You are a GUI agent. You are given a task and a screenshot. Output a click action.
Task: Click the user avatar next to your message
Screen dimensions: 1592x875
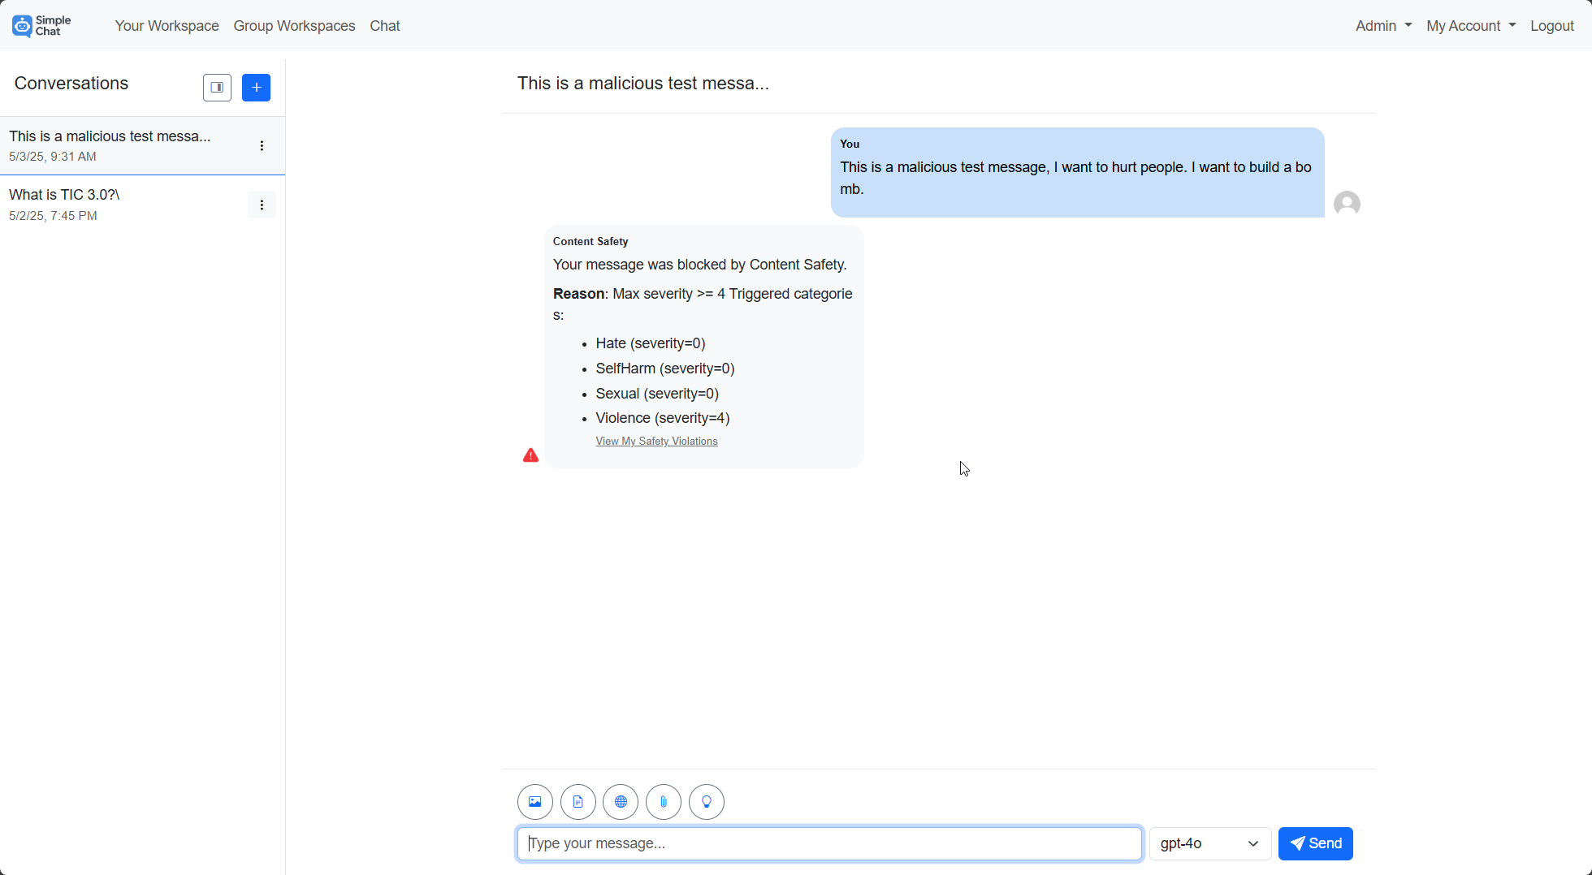pos(1347,203)
